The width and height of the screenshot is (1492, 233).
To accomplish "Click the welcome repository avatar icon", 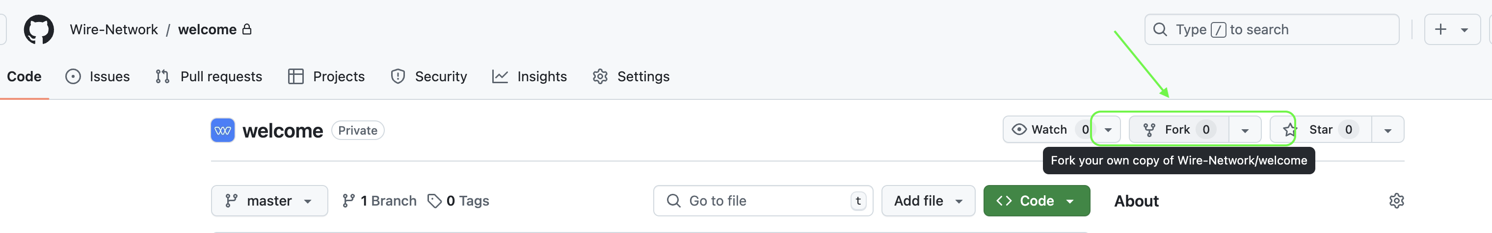I will (x=222, y=130).
